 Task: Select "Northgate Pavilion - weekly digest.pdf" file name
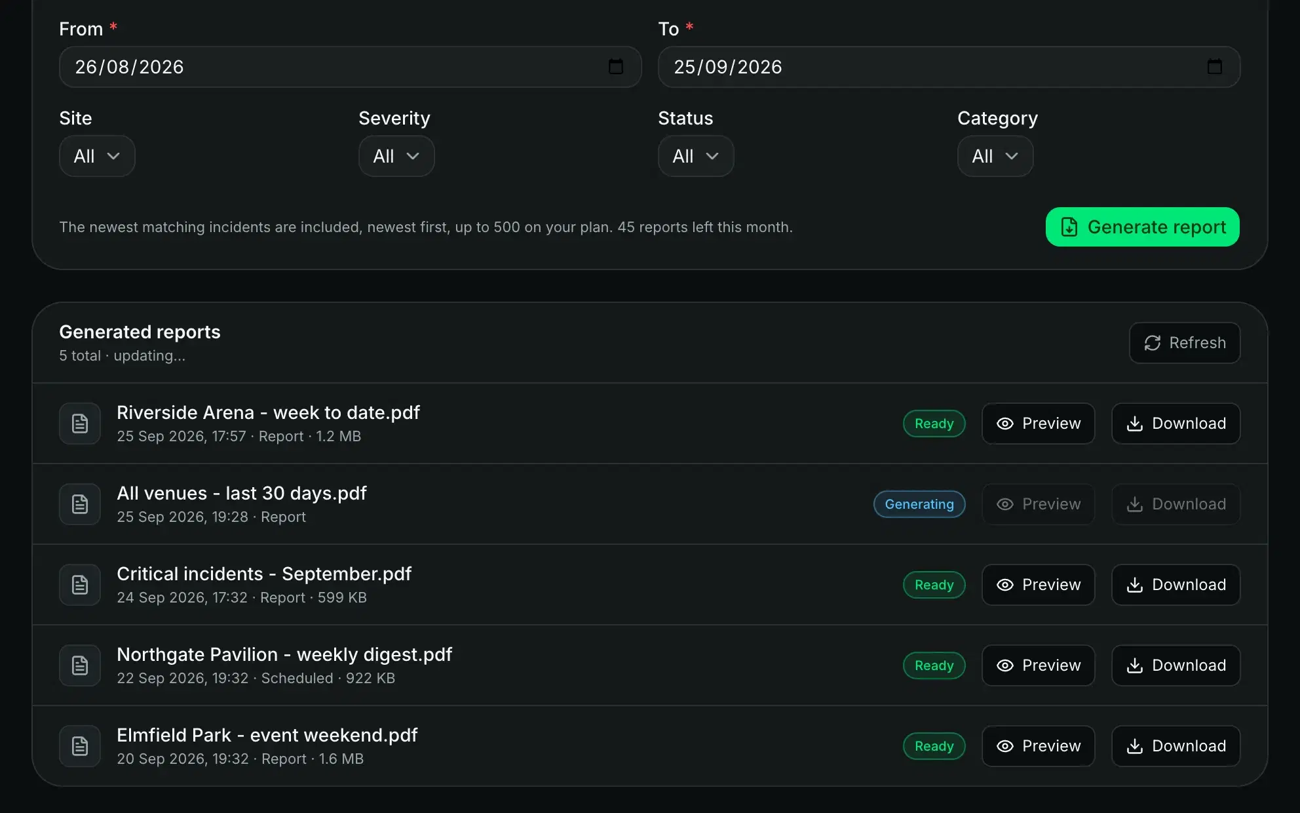[x=284, y=654]
